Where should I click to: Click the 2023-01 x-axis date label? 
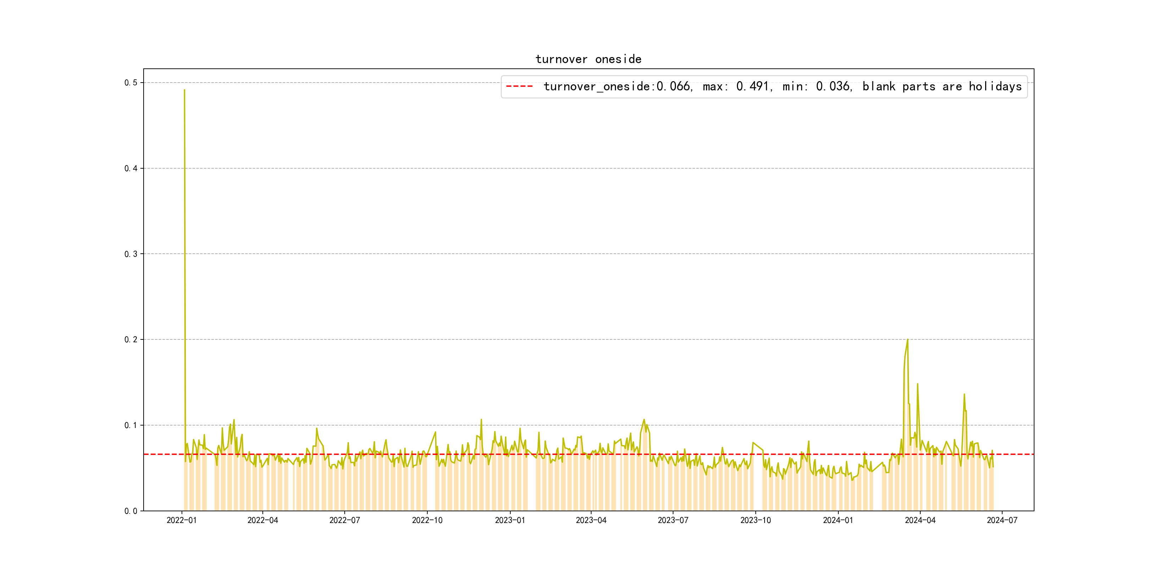510,520
